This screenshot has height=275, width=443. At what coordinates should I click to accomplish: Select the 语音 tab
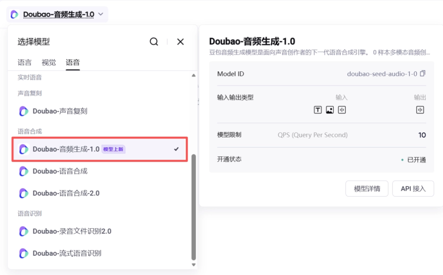[x=73, y=62]
